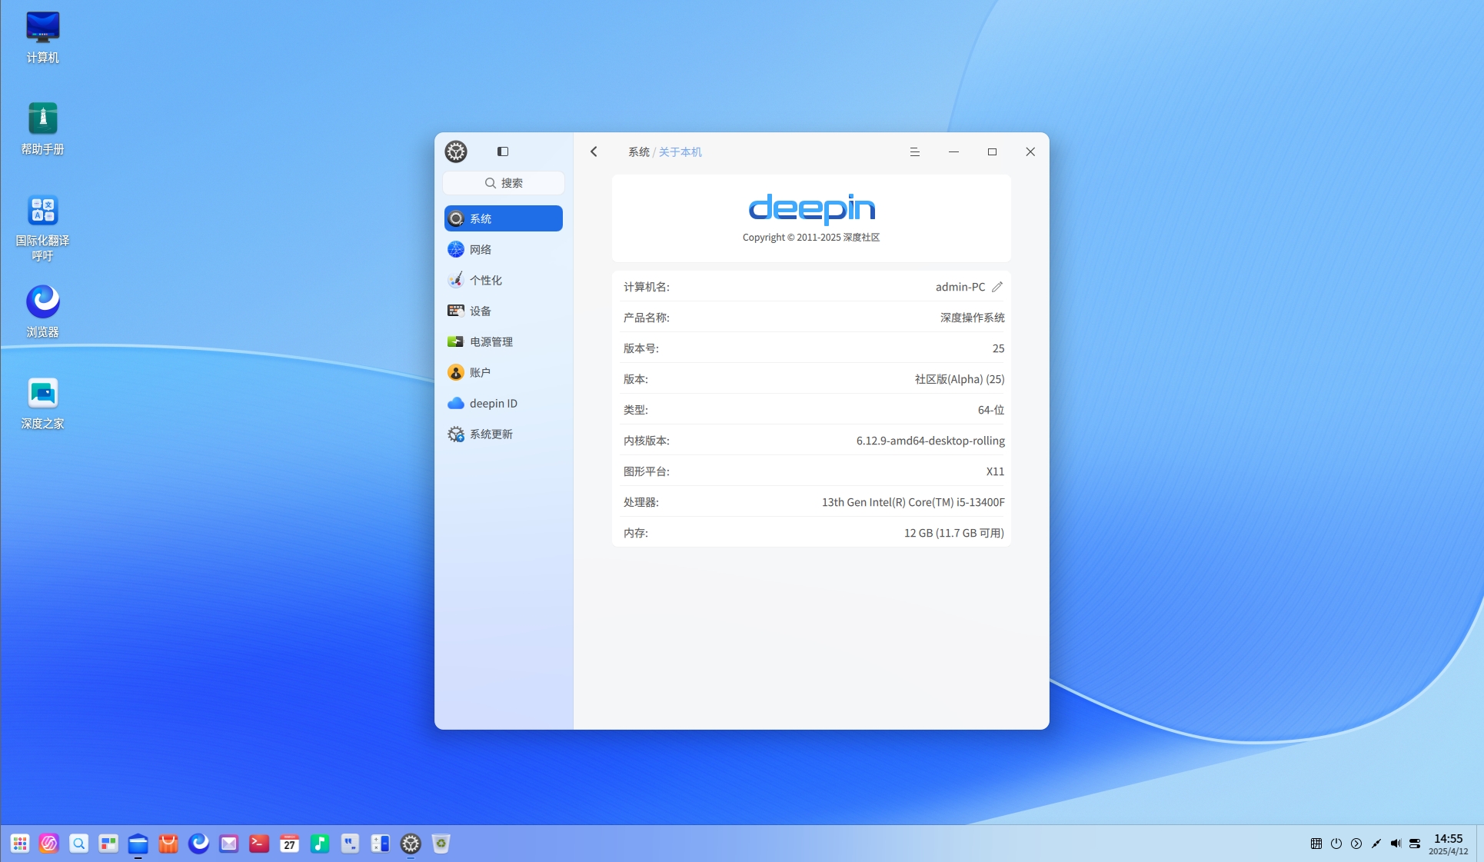Open the mail app in the dock
The height and width of the screenshot is (862, 1484).
(229, 844)
